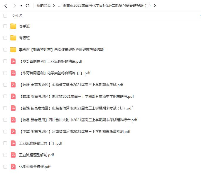
Task: Click PDF icon of 工业流程好题精练.pdf
Action: (13, 61)
